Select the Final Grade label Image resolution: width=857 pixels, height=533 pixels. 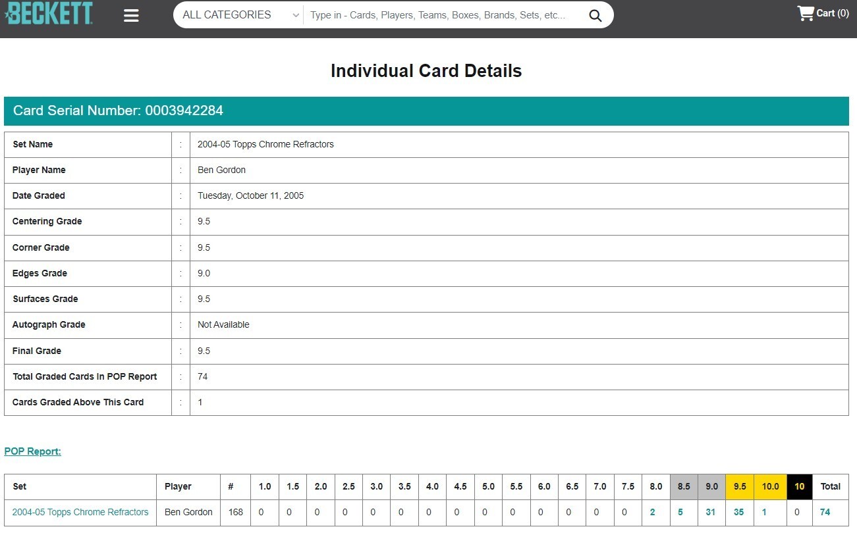(37, 351)
